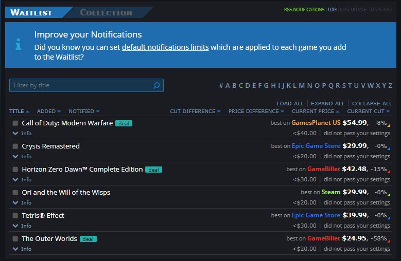This screenshot has width=401, height=261.
Task: Open Call of Duty: Modern Warfare title
Action: click(67, 123)
